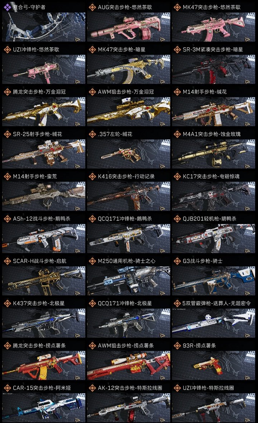Click the rarity icon beside 93R-捞点薯条
This screenshot has height=423, width=258.
coord(177,346)
